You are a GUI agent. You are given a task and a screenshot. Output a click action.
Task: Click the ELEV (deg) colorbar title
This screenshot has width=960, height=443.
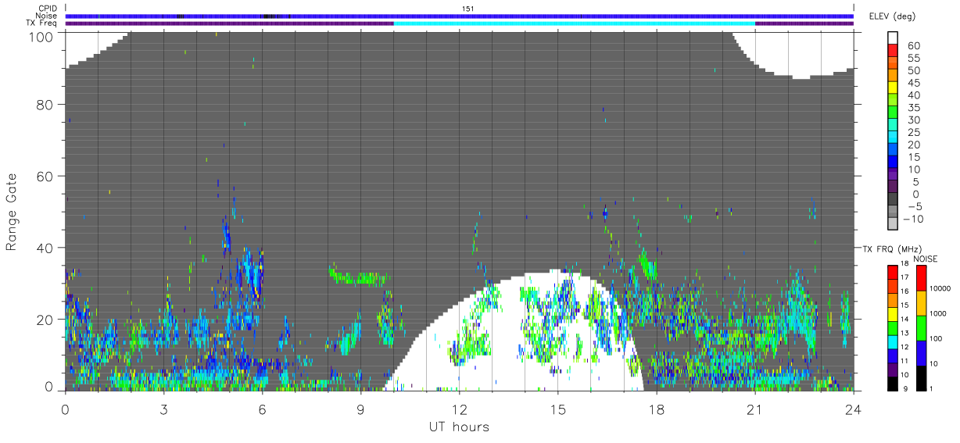[892, 16]
